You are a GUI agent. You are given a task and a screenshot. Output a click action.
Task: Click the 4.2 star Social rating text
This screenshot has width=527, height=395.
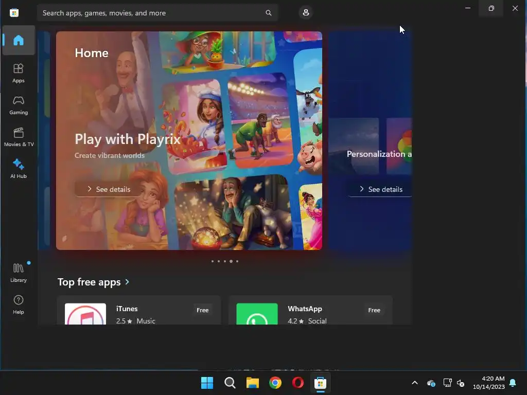pos(307,321)
